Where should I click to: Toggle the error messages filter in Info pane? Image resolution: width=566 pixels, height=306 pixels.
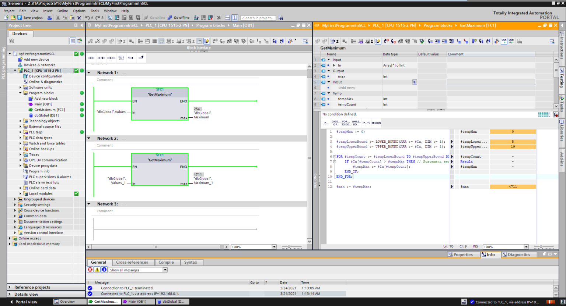tap(90, 270)
